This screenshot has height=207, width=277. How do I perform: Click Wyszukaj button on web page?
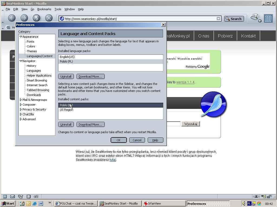(x=191, y=124)
